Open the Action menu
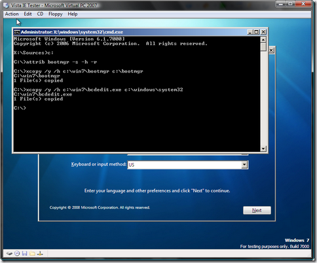317x263 pixels. 12,14
